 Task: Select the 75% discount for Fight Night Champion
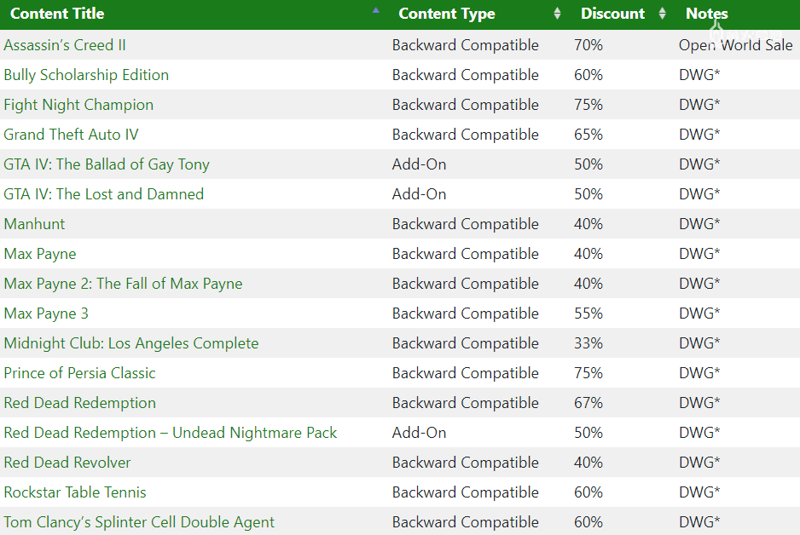[588, 105]
